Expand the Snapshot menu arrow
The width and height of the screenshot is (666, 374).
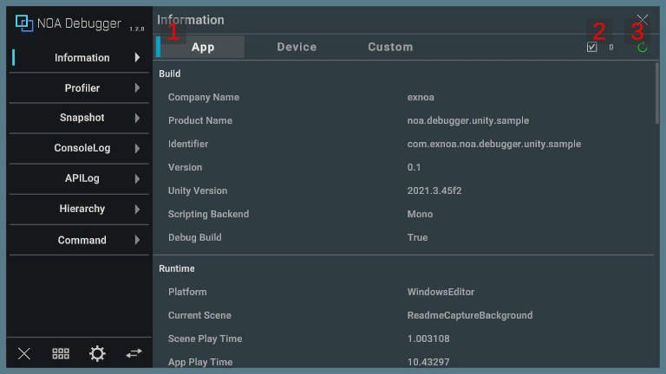(137, 118)
